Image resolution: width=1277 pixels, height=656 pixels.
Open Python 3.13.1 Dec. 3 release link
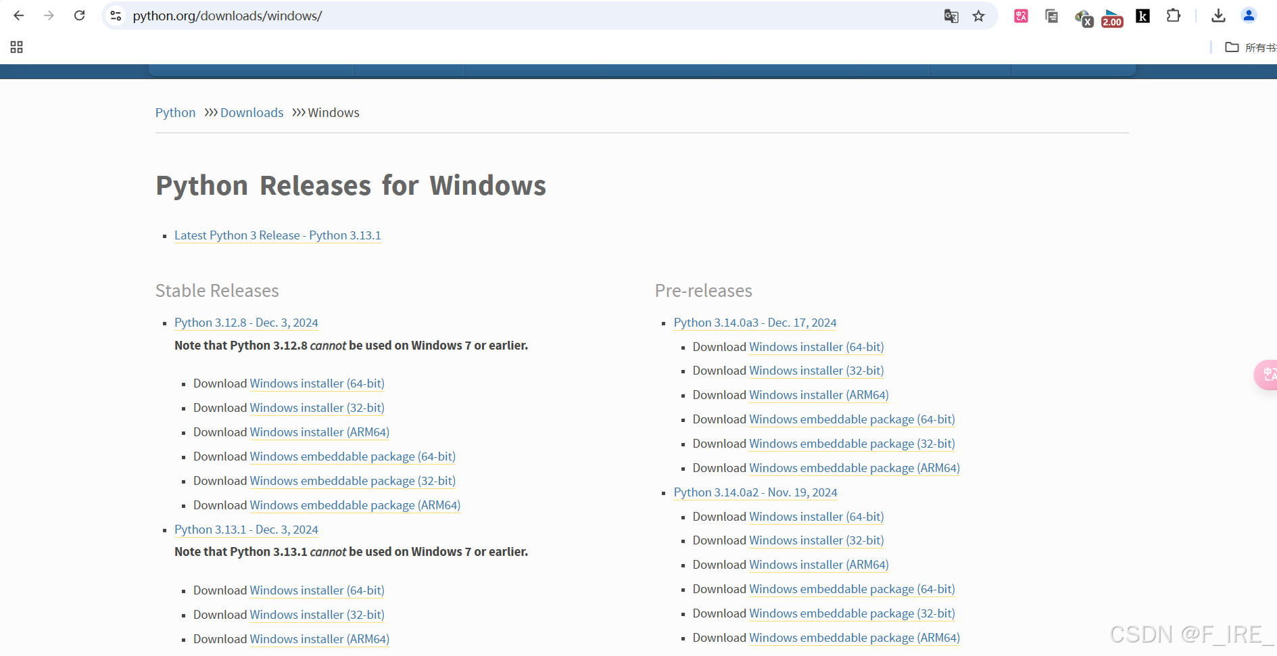[x=246, y=530]
